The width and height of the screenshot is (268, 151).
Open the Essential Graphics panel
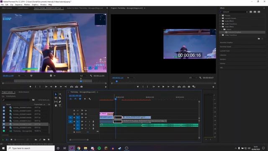(226, 42)
